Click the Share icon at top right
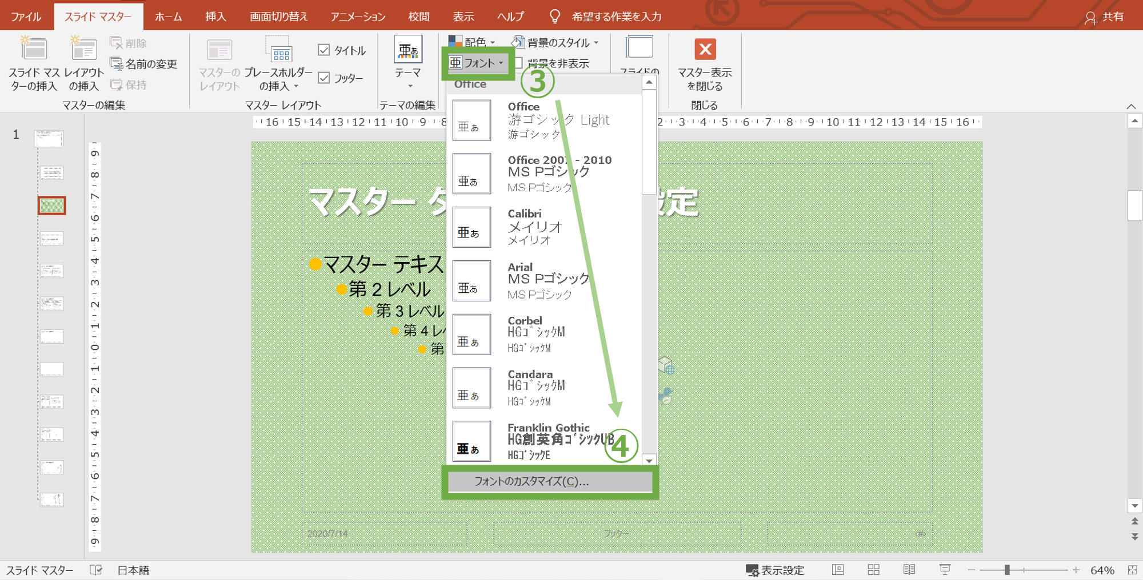1143x580 pixels. [x=1104, y=17]
